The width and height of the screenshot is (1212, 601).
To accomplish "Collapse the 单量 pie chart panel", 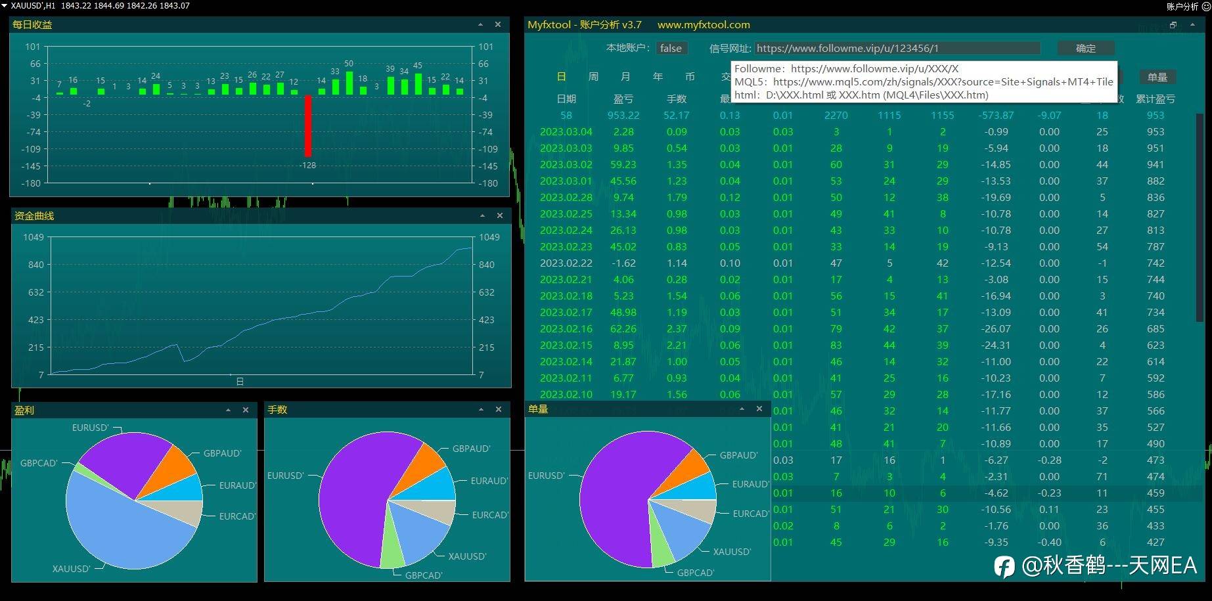I will (742, 409).
